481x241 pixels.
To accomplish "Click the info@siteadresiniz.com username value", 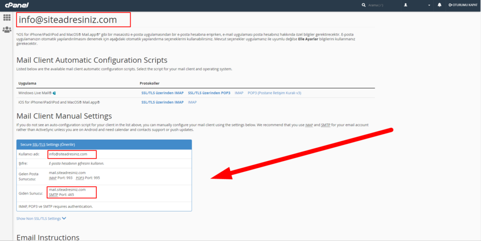I will coord(68,154).
